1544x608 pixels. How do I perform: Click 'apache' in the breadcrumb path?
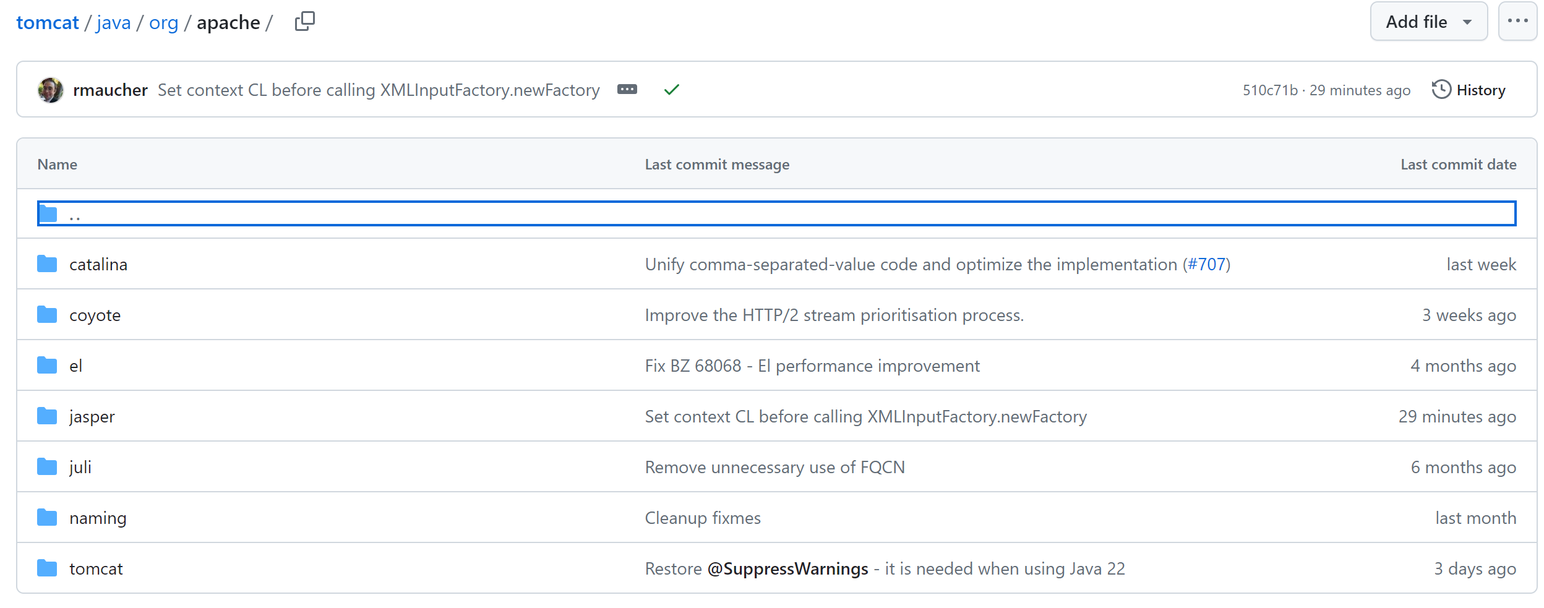pyautogui.click(x=228, y=22)
